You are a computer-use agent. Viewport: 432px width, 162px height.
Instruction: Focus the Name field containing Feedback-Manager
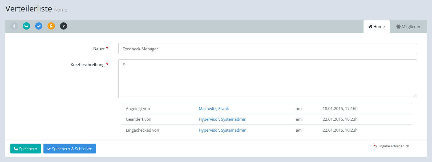pyautogui.click(x=267, y=49)
